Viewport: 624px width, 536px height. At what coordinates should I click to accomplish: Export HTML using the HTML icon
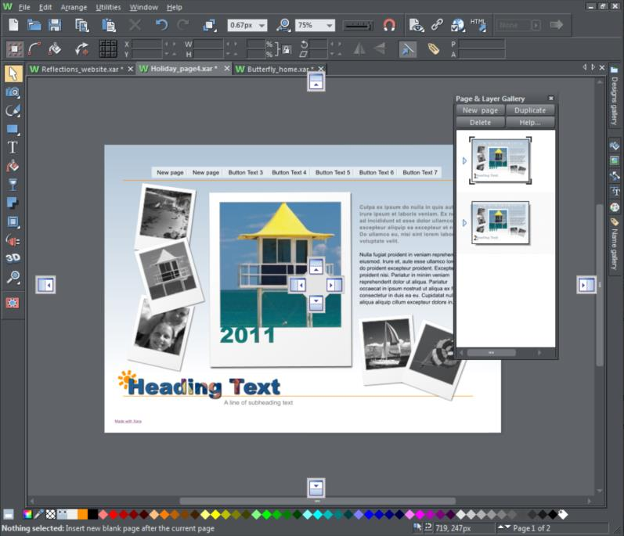478,25
